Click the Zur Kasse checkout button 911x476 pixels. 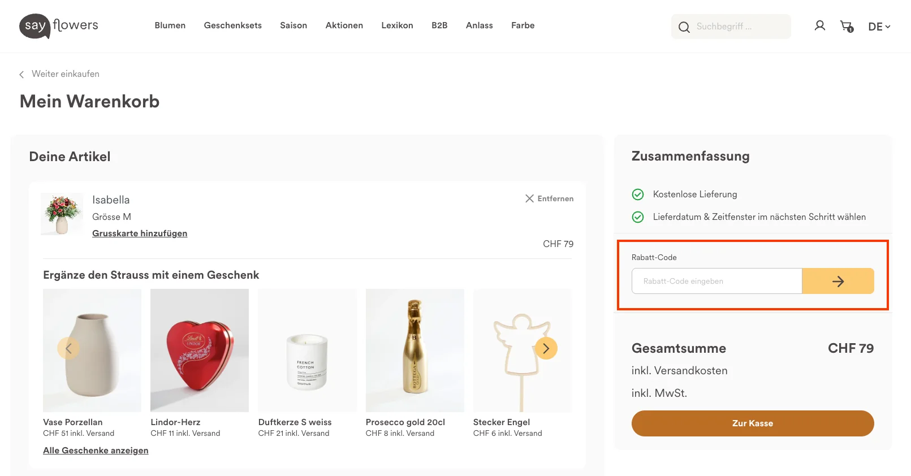(752, 423)
